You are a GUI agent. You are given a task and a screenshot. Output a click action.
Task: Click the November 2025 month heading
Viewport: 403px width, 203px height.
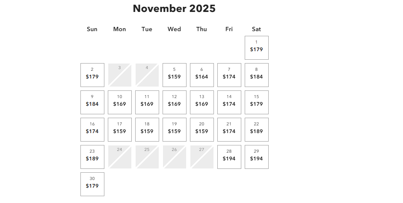click(x=174, y=9)
